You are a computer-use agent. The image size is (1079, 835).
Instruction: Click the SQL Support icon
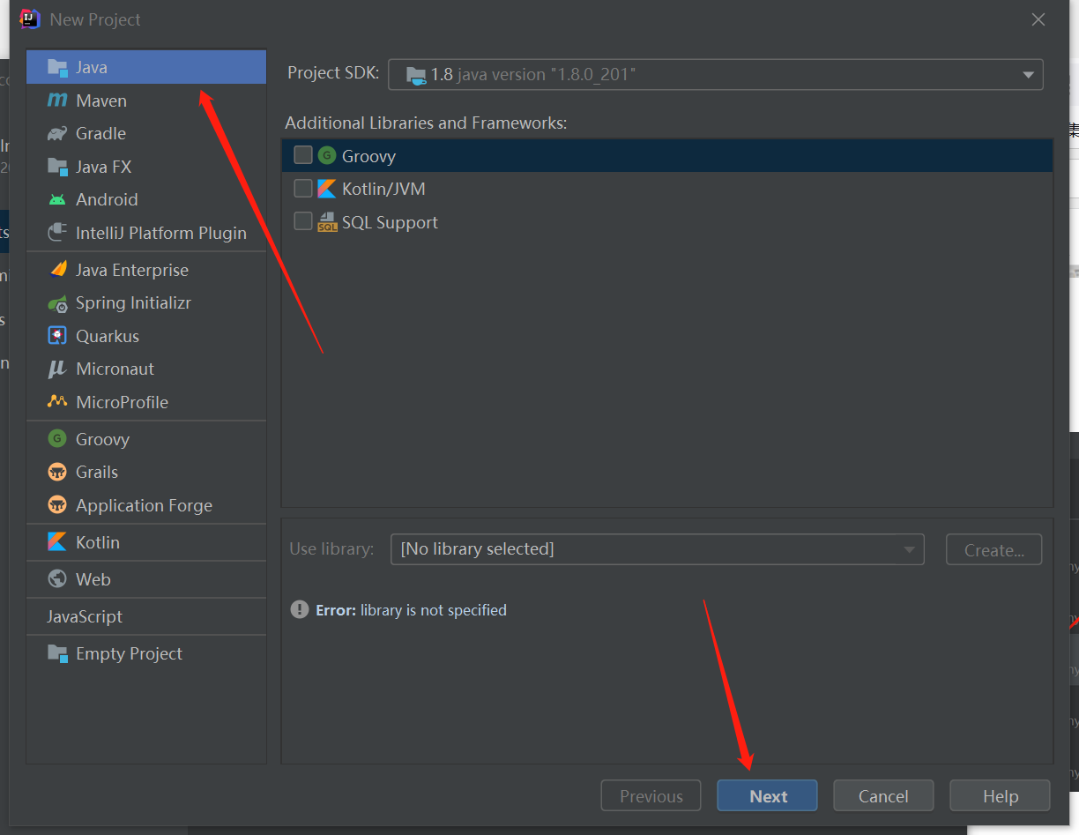click(327, 222)
